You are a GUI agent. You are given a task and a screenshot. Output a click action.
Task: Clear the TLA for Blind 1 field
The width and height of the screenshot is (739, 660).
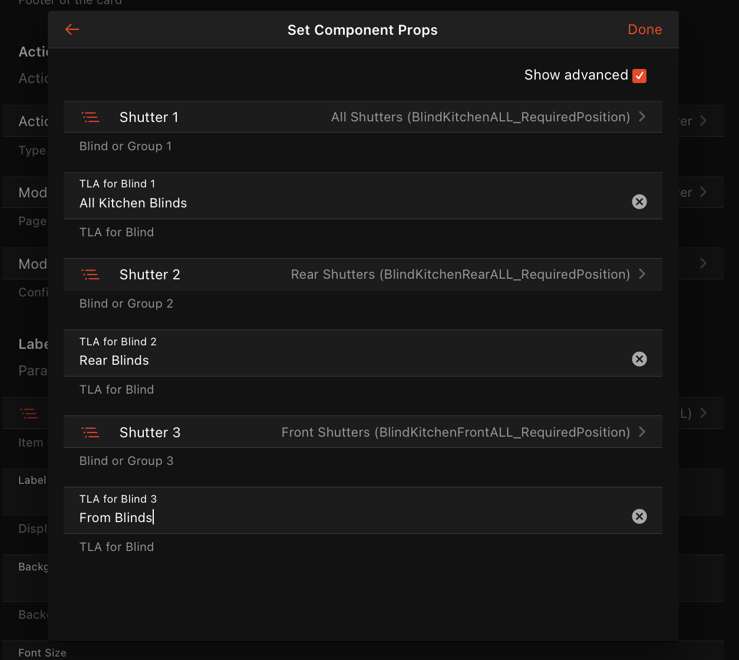[639, 202]
